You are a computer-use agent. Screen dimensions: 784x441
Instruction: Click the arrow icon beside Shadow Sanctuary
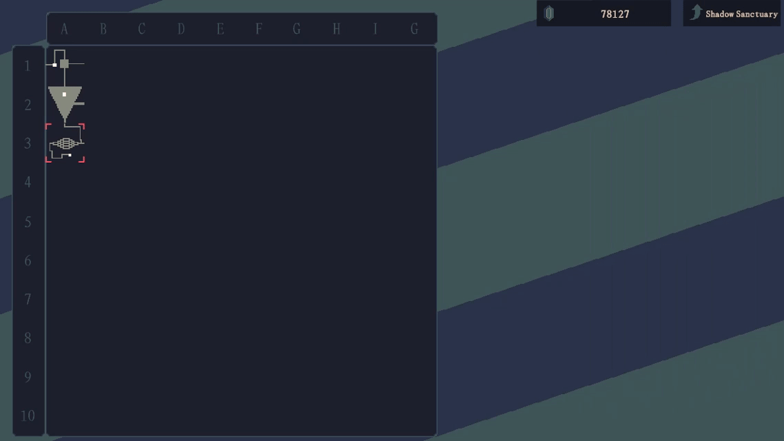point(696,13)
